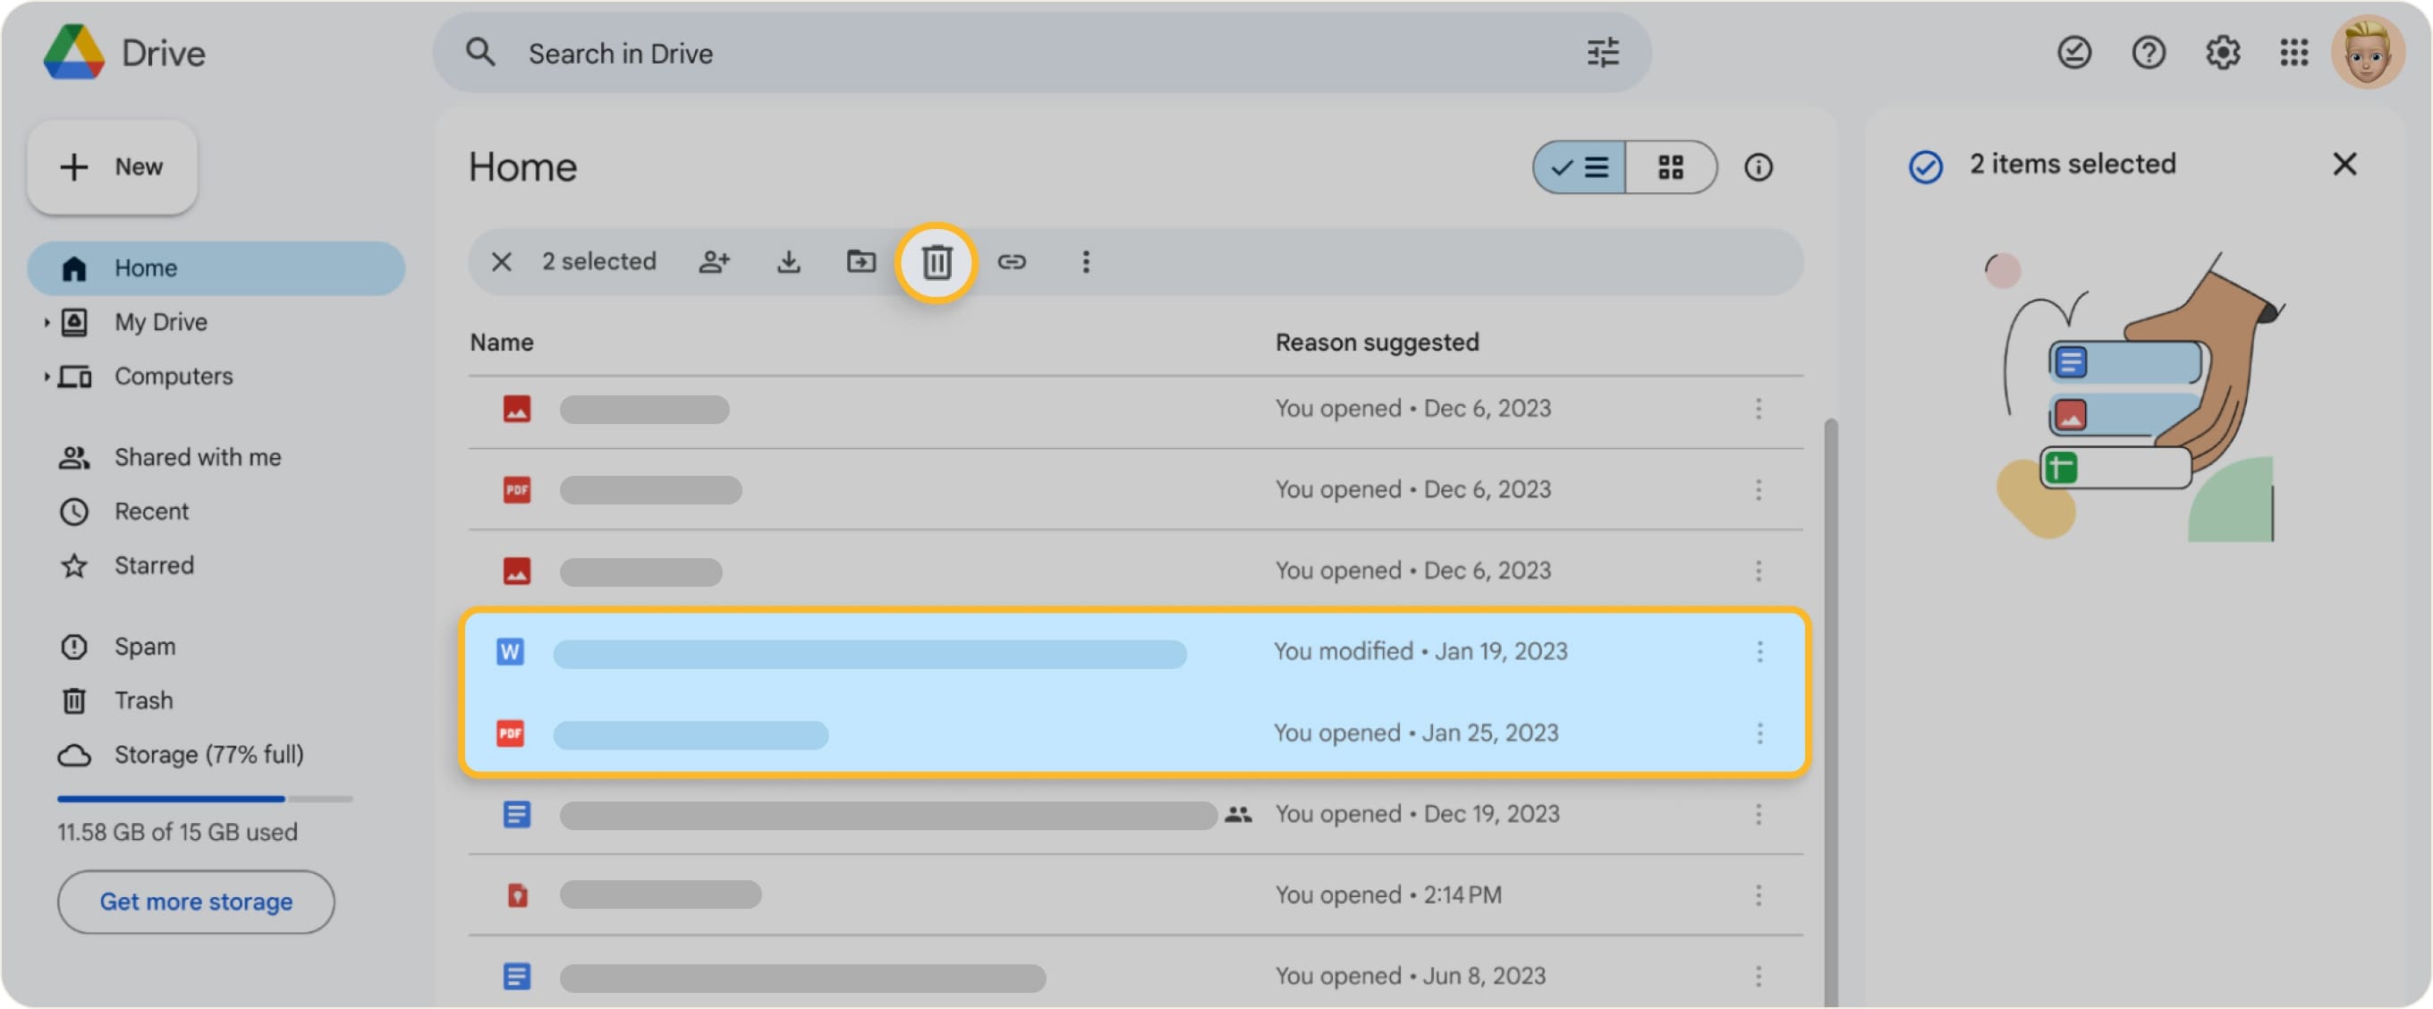The width and height of the screenshot is (2433, 1009).
Task: Click the Get more storage button
Action: point(196,903)
